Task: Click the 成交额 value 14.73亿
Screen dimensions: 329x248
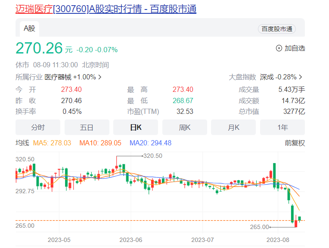Action: tap(293, 100)
